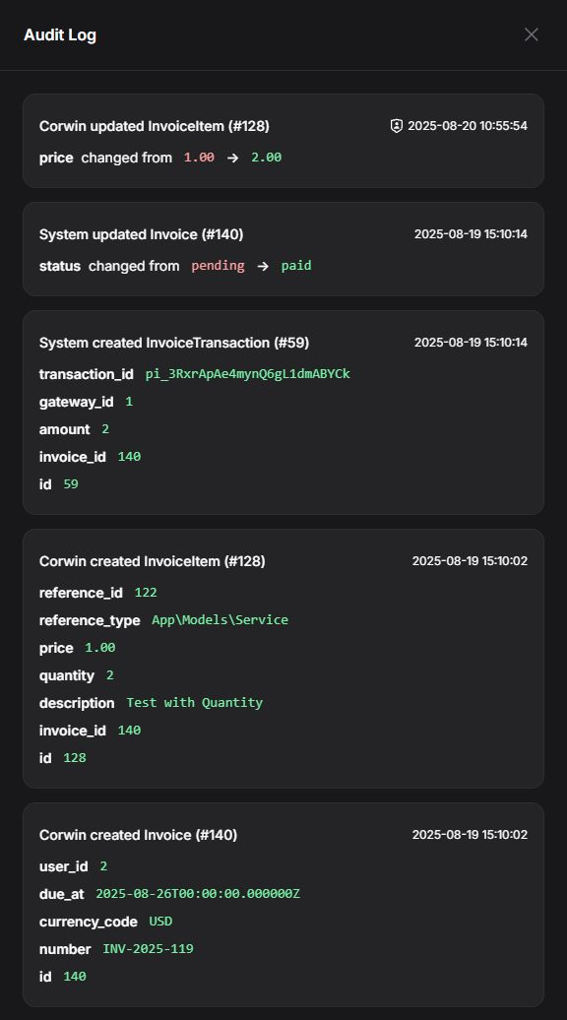Image resolution: width=567 pixels, height=1020 pixels.
Task: Close the Audit Log panel
Action: point(532,34)
